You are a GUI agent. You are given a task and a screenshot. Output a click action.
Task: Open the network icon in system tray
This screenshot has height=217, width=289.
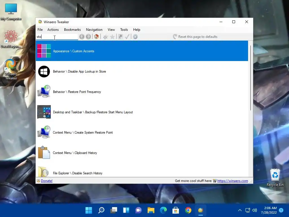[x=248, y=210]
